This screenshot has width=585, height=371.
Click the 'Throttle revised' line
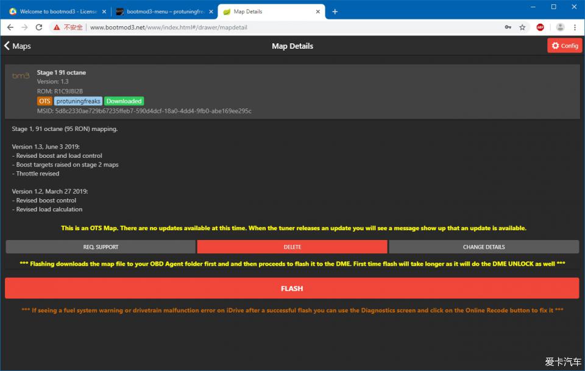tap(35, 174)
